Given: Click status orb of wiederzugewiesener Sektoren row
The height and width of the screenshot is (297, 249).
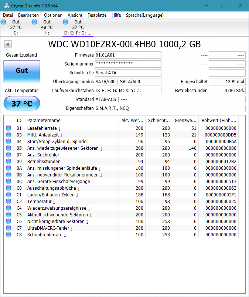Looking at the screenshot, I should 8,148.
